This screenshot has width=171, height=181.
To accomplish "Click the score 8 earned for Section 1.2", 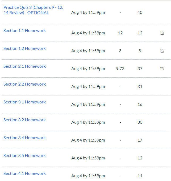I will click(120, 51).
